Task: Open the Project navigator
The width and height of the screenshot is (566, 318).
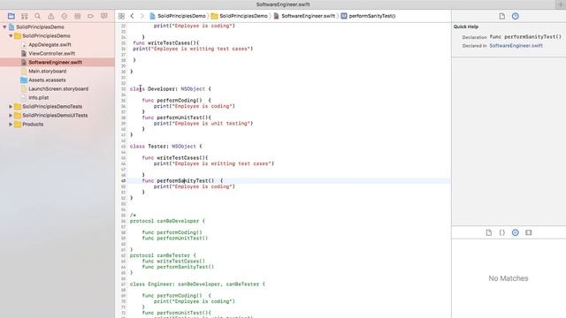Action: click(x=11, y=16)
